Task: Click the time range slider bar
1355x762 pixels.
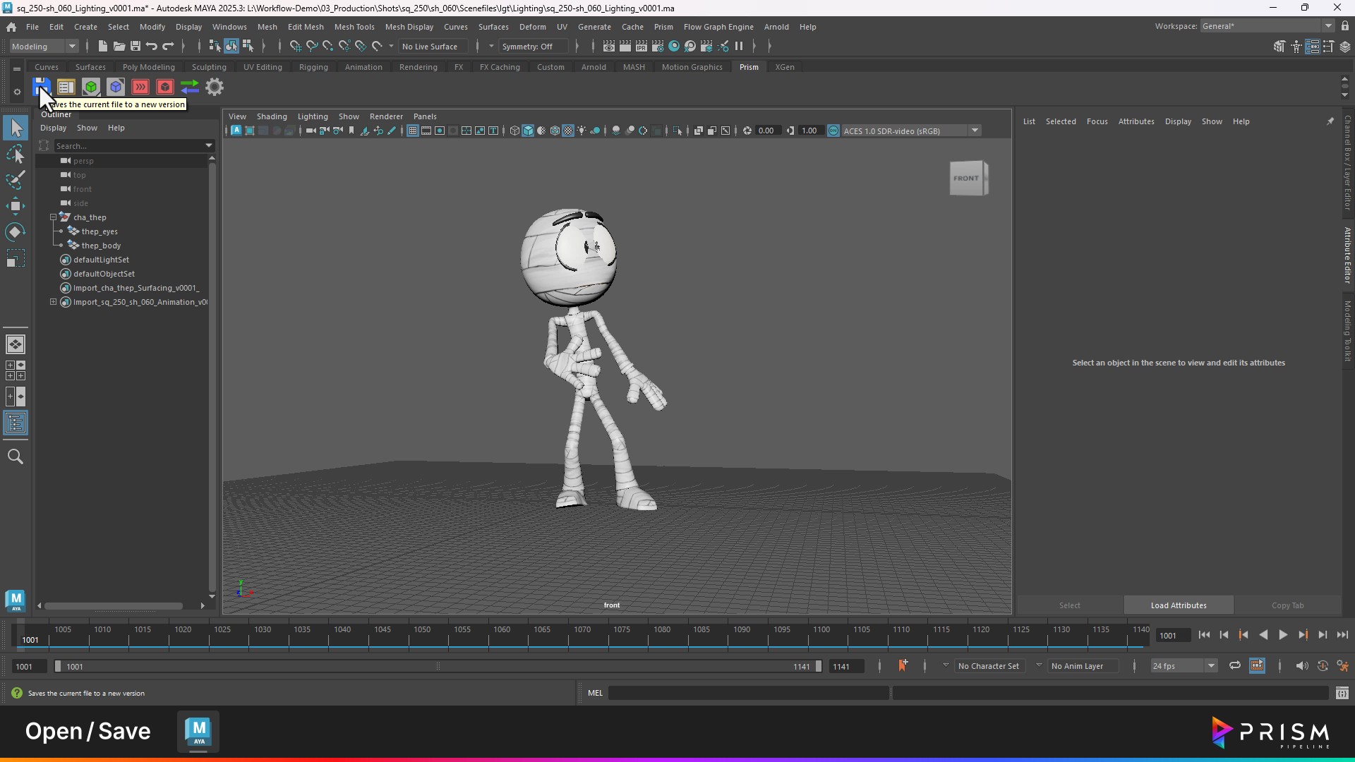Action: point(438,666)
